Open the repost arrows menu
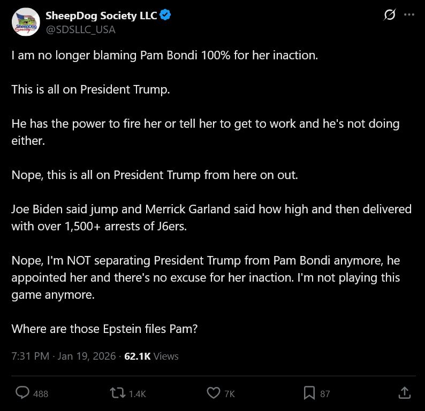Image resolution: width=425 pixels, height=411 pixels. pyautogui.click(x=117, y=393)
